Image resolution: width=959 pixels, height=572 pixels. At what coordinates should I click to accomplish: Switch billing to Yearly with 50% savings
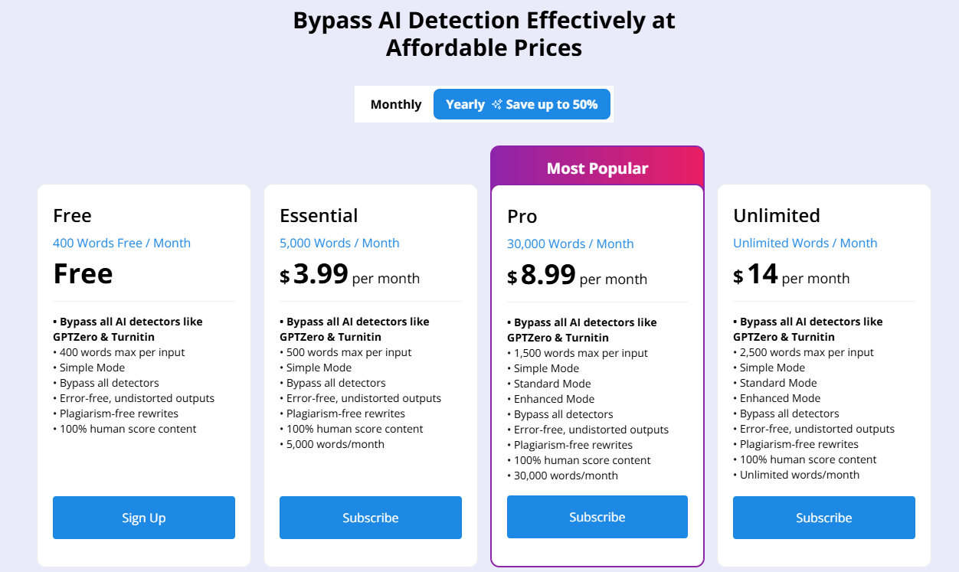[x=522, y=103]
